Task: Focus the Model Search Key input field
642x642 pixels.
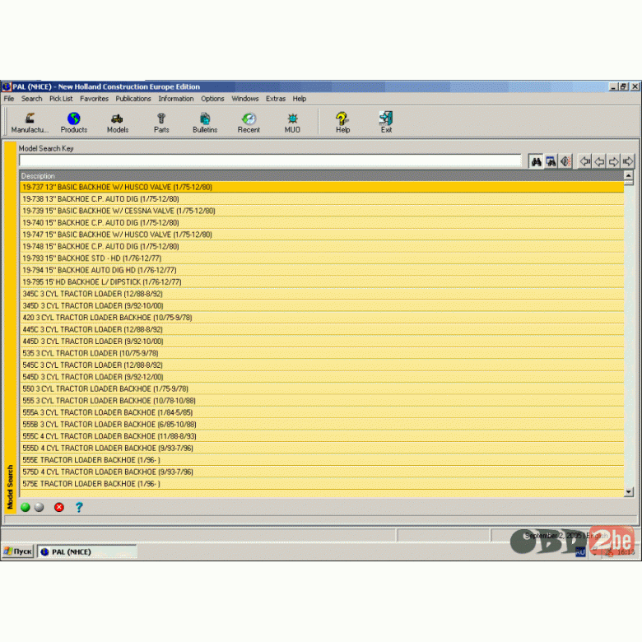Action: click(x=270, y=160)
